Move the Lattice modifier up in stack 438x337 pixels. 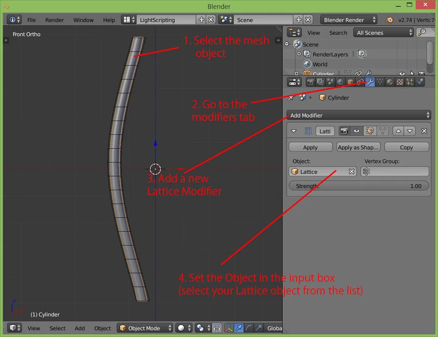click(x=398, y=131)
